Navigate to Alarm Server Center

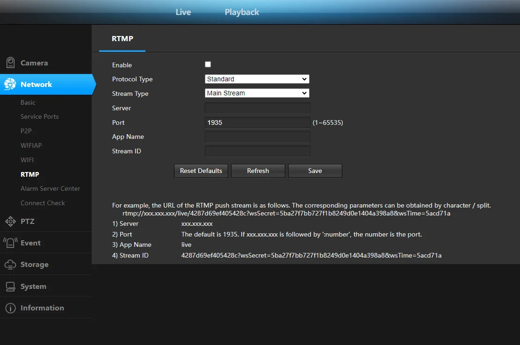click(50, 188)
